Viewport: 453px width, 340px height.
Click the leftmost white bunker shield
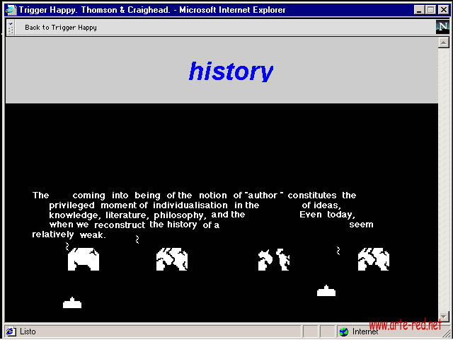(84, 259)
